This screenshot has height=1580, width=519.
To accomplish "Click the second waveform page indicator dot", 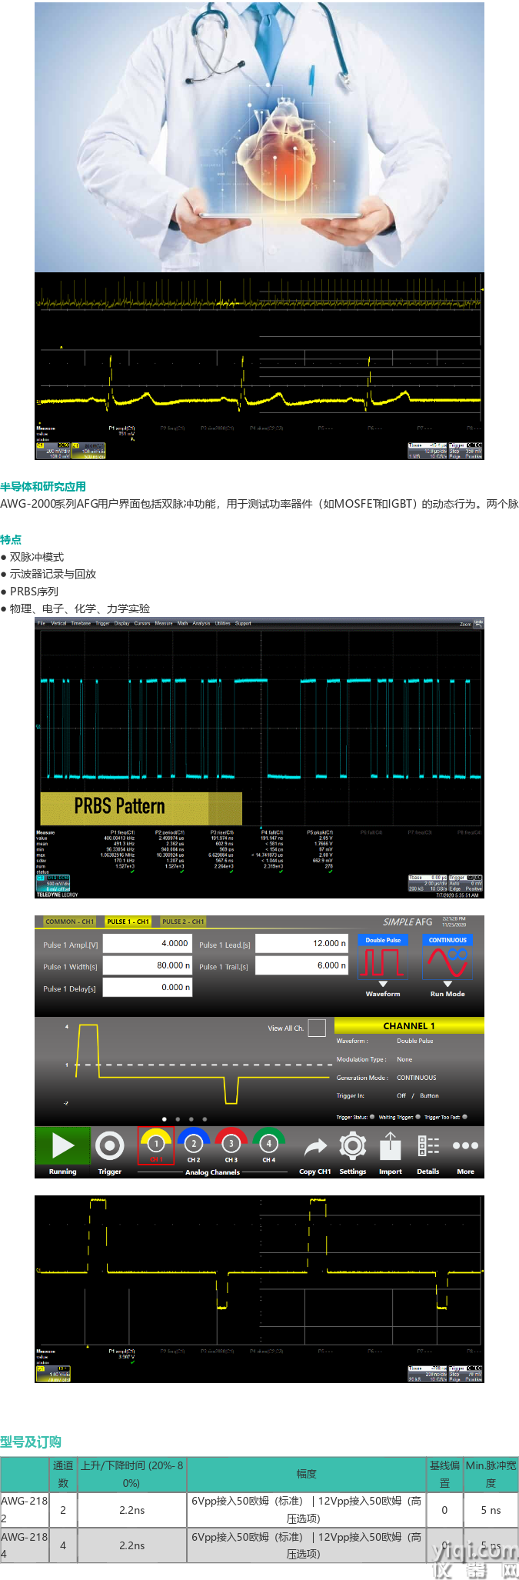I will point(178,1119).
